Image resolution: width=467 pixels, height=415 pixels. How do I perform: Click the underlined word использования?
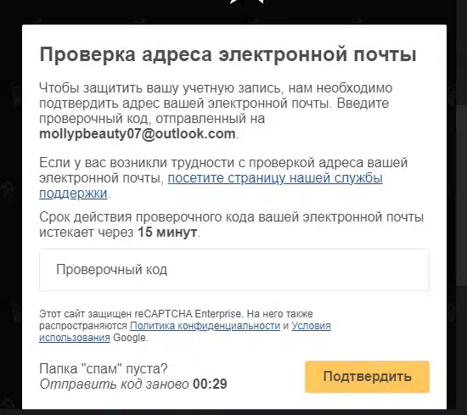[x=75, y=338]
